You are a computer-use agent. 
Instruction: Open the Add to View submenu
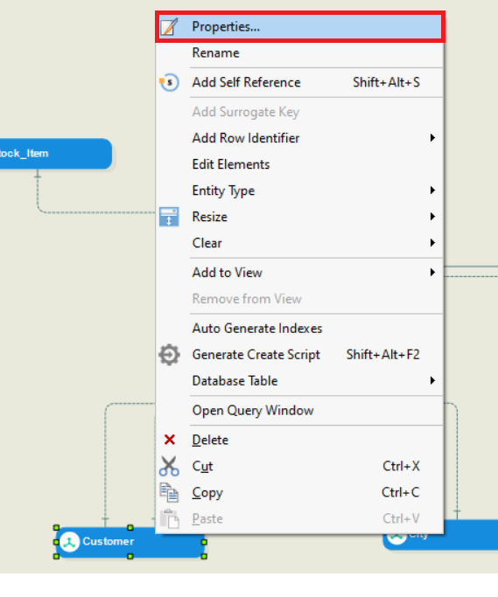299,273
